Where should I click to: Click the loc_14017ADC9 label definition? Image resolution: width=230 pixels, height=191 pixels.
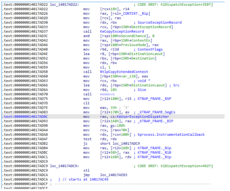(x=65, y=166)
